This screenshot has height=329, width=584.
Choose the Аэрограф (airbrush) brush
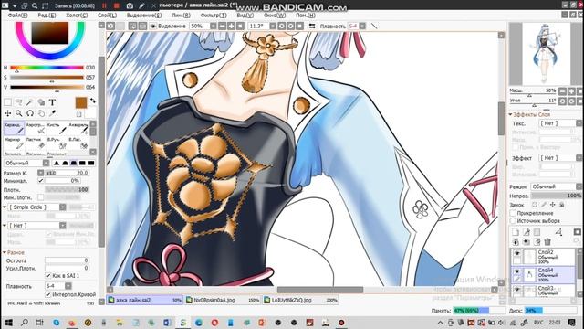click(36, 128)
